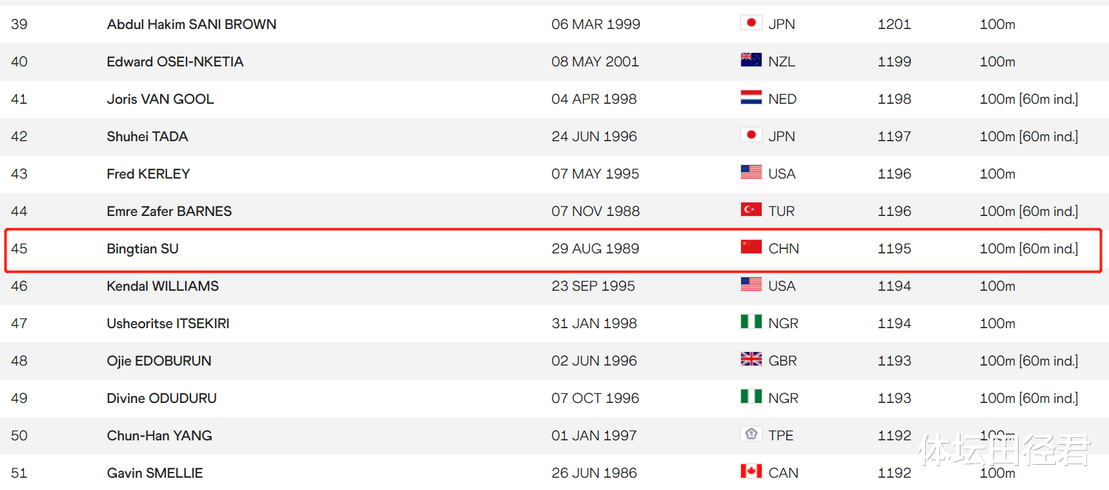Image resolution: width=1109 pixels, height=490 pixels.
Task: Click birth date 26 JUN 1986
Action: pos(594,473)
